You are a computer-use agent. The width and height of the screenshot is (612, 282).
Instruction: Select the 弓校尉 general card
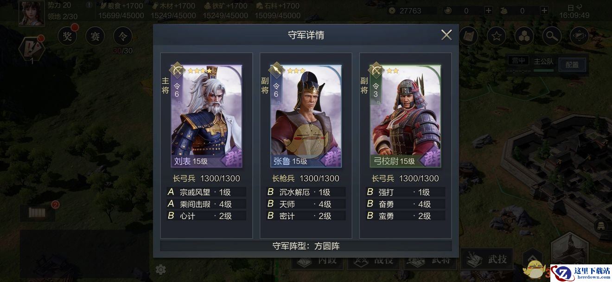point(405,116)
